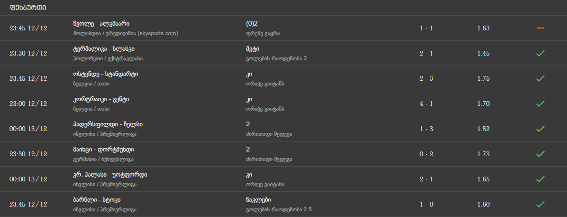Open the ზვოლე - ალკმაარი match
Viewport: 567px width, 217px height.
pyautogui.click(x=101, y=24)
